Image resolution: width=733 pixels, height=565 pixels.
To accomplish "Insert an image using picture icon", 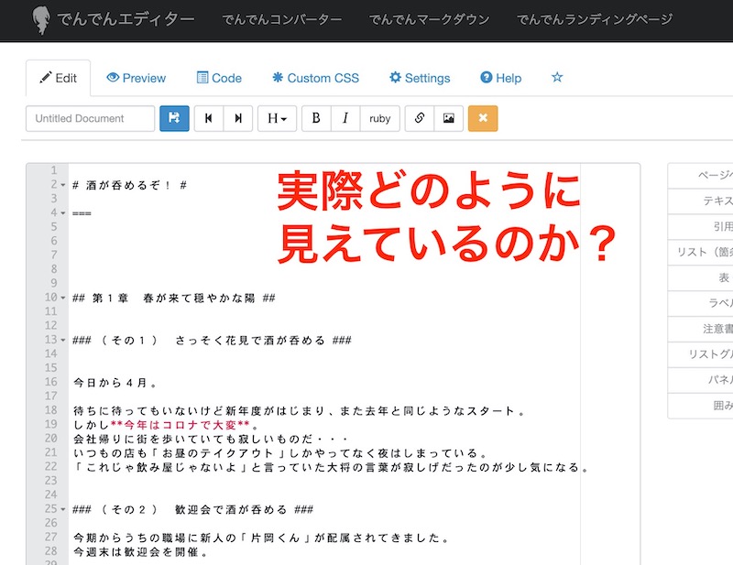I will (x=448, y=119).
